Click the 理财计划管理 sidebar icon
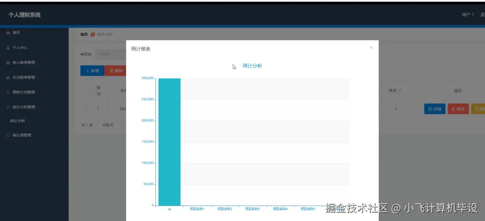The width and height of the screenshot is (485, 221). (8, 92)
